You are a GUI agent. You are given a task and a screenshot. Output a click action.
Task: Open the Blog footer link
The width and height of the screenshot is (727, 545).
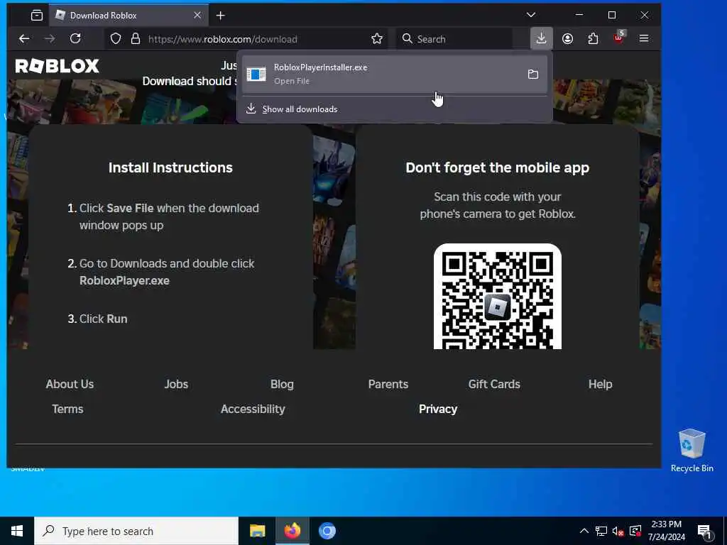tap(282, 384)
